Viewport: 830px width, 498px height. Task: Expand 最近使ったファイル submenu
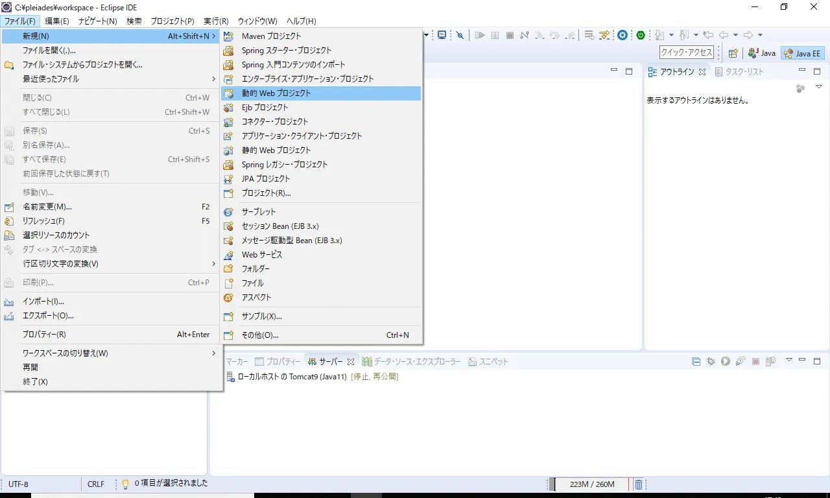214,79
